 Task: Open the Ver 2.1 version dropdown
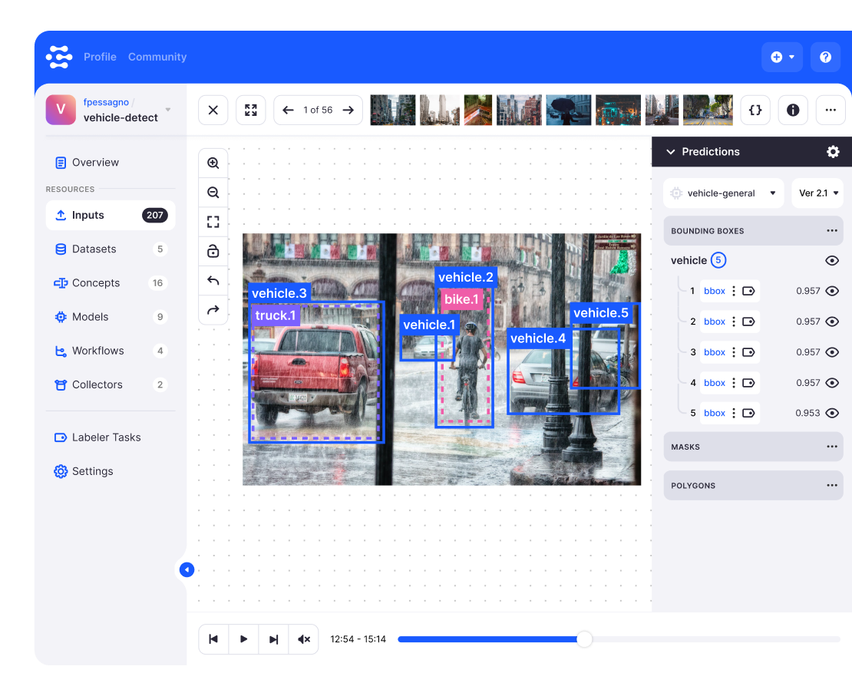(817, 193)
